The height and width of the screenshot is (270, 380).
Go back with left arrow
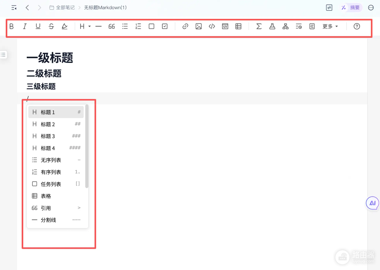click(27, 8)
